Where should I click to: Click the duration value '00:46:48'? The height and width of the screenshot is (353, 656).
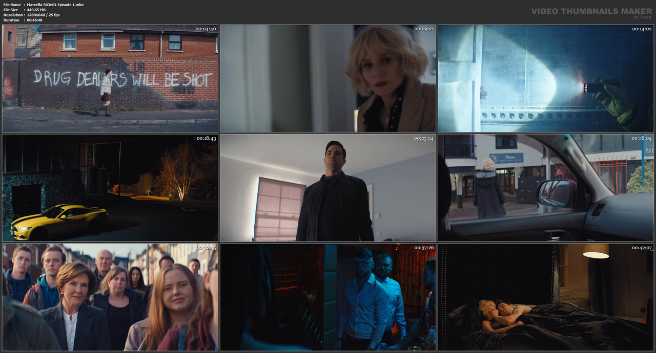coord(35,20)
